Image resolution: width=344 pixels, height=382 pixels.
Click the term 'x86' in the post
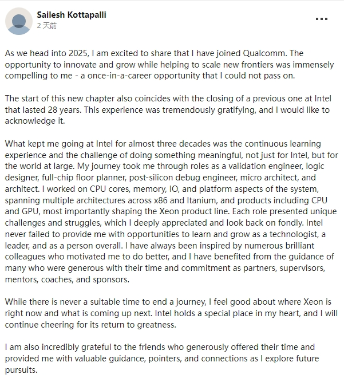pyautogui.click(x=161, y=200)
